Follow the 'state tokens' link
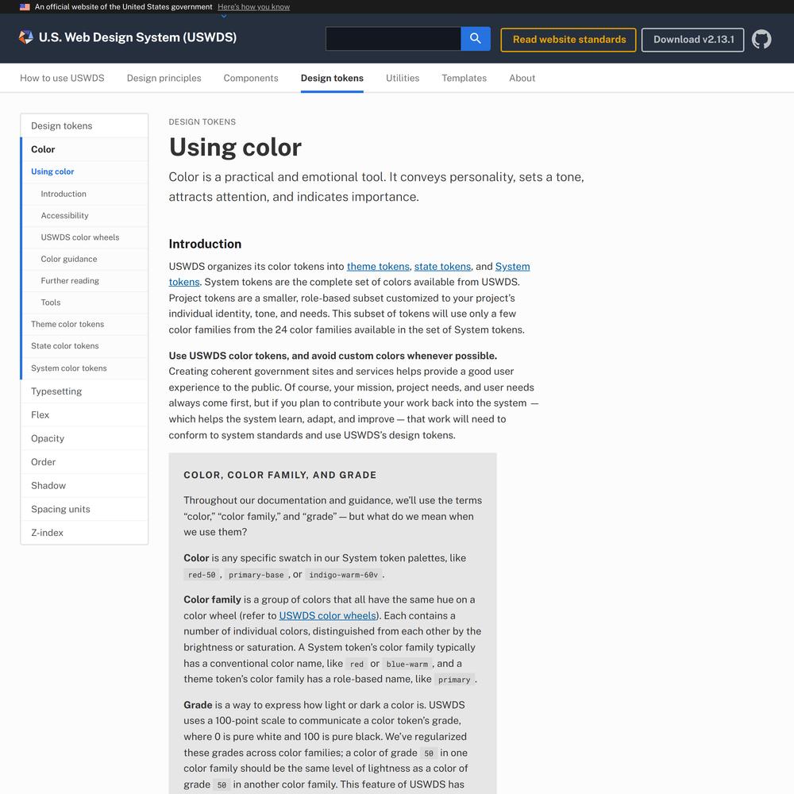 [442, 266]
